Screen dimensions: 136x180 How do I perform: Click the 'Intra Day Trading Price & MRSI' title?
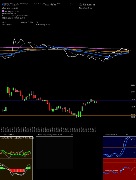[55, 135]
